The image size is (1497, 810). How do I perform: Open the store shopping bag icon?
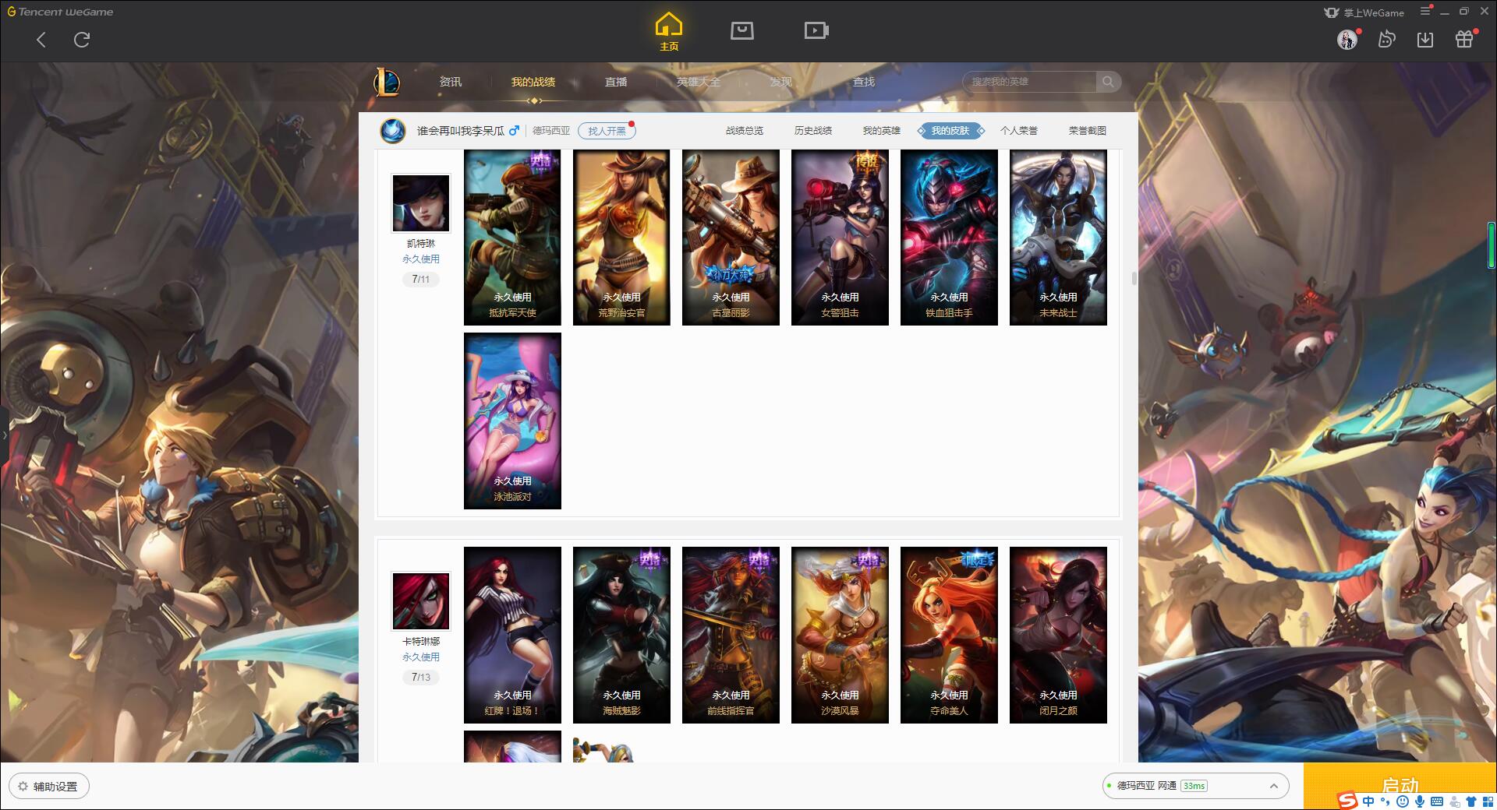click(741, 30)
